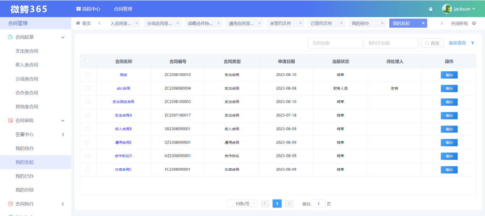The height and width of the screenshot is (216, 485).
Task: Click the 查询 search button
Action: 432,43
